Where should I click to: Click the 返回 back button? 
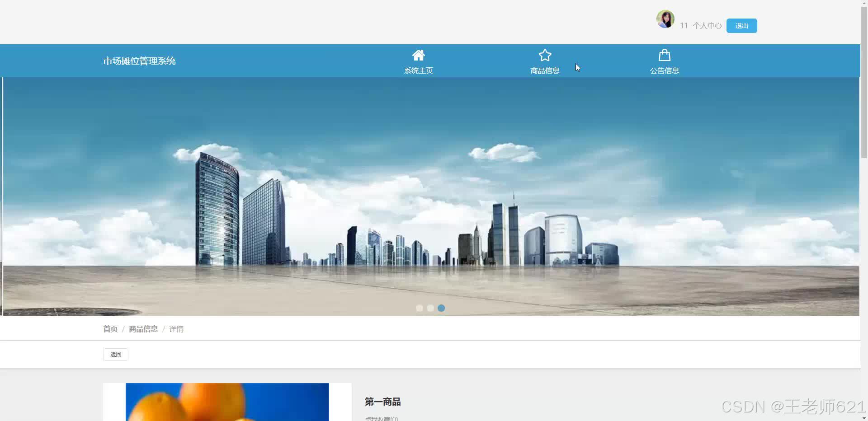point(115,355)
